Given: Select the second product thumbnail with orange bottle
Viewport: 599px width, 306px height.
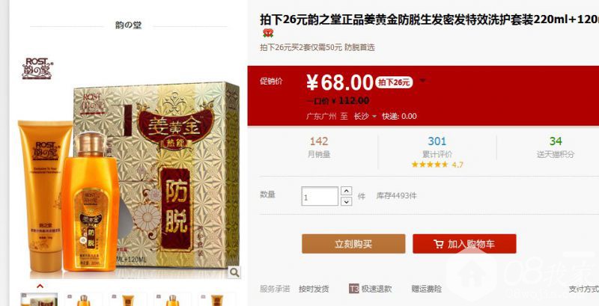Looking at the screenshot, I should coord(83,299).
